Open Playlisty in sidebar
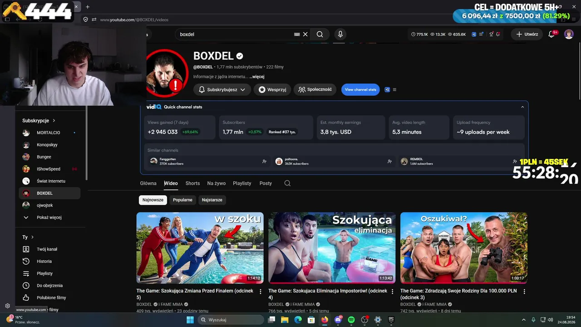 click(49, 273)
